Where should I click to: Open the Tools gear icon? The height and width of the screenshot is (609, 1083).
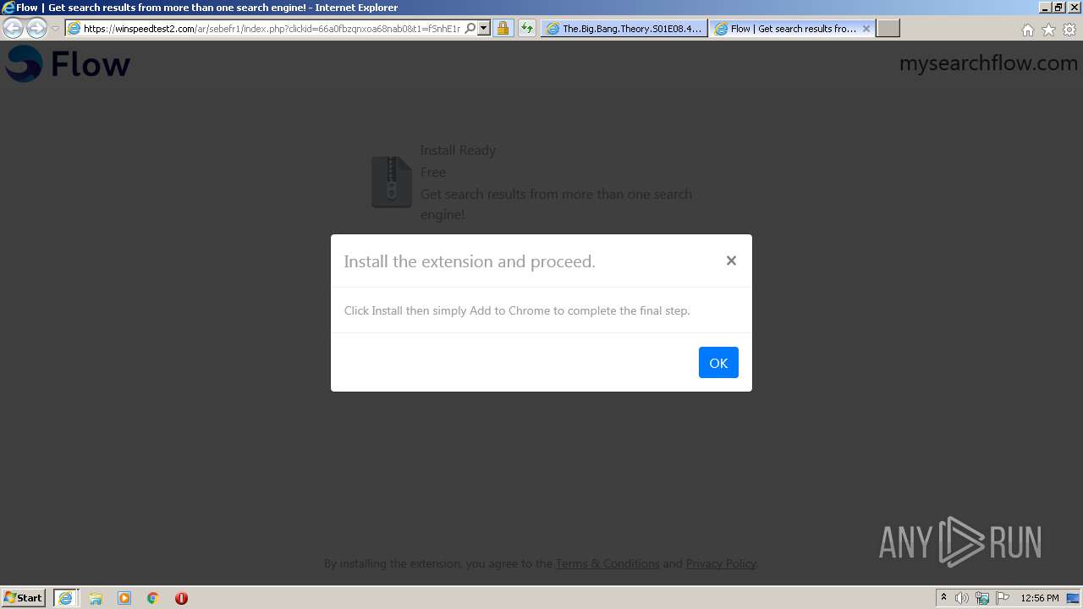(x=1069, y=30)
